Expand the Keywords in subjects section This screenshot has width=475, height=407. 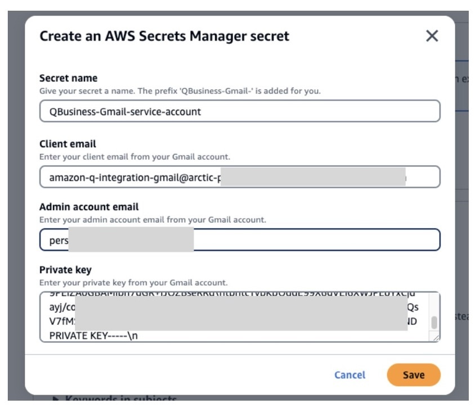pyautogui.click(x=56, y=400)
